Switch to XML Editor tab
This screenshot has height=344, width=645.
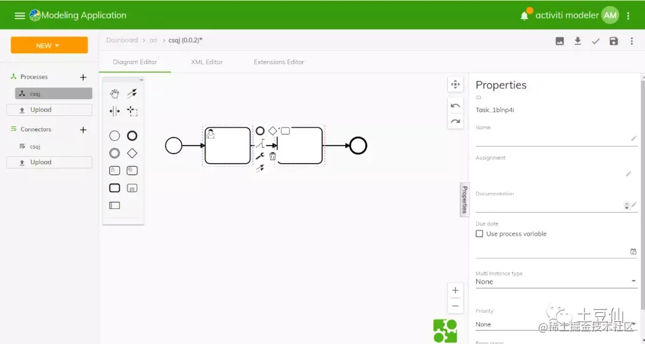[207, 62]
